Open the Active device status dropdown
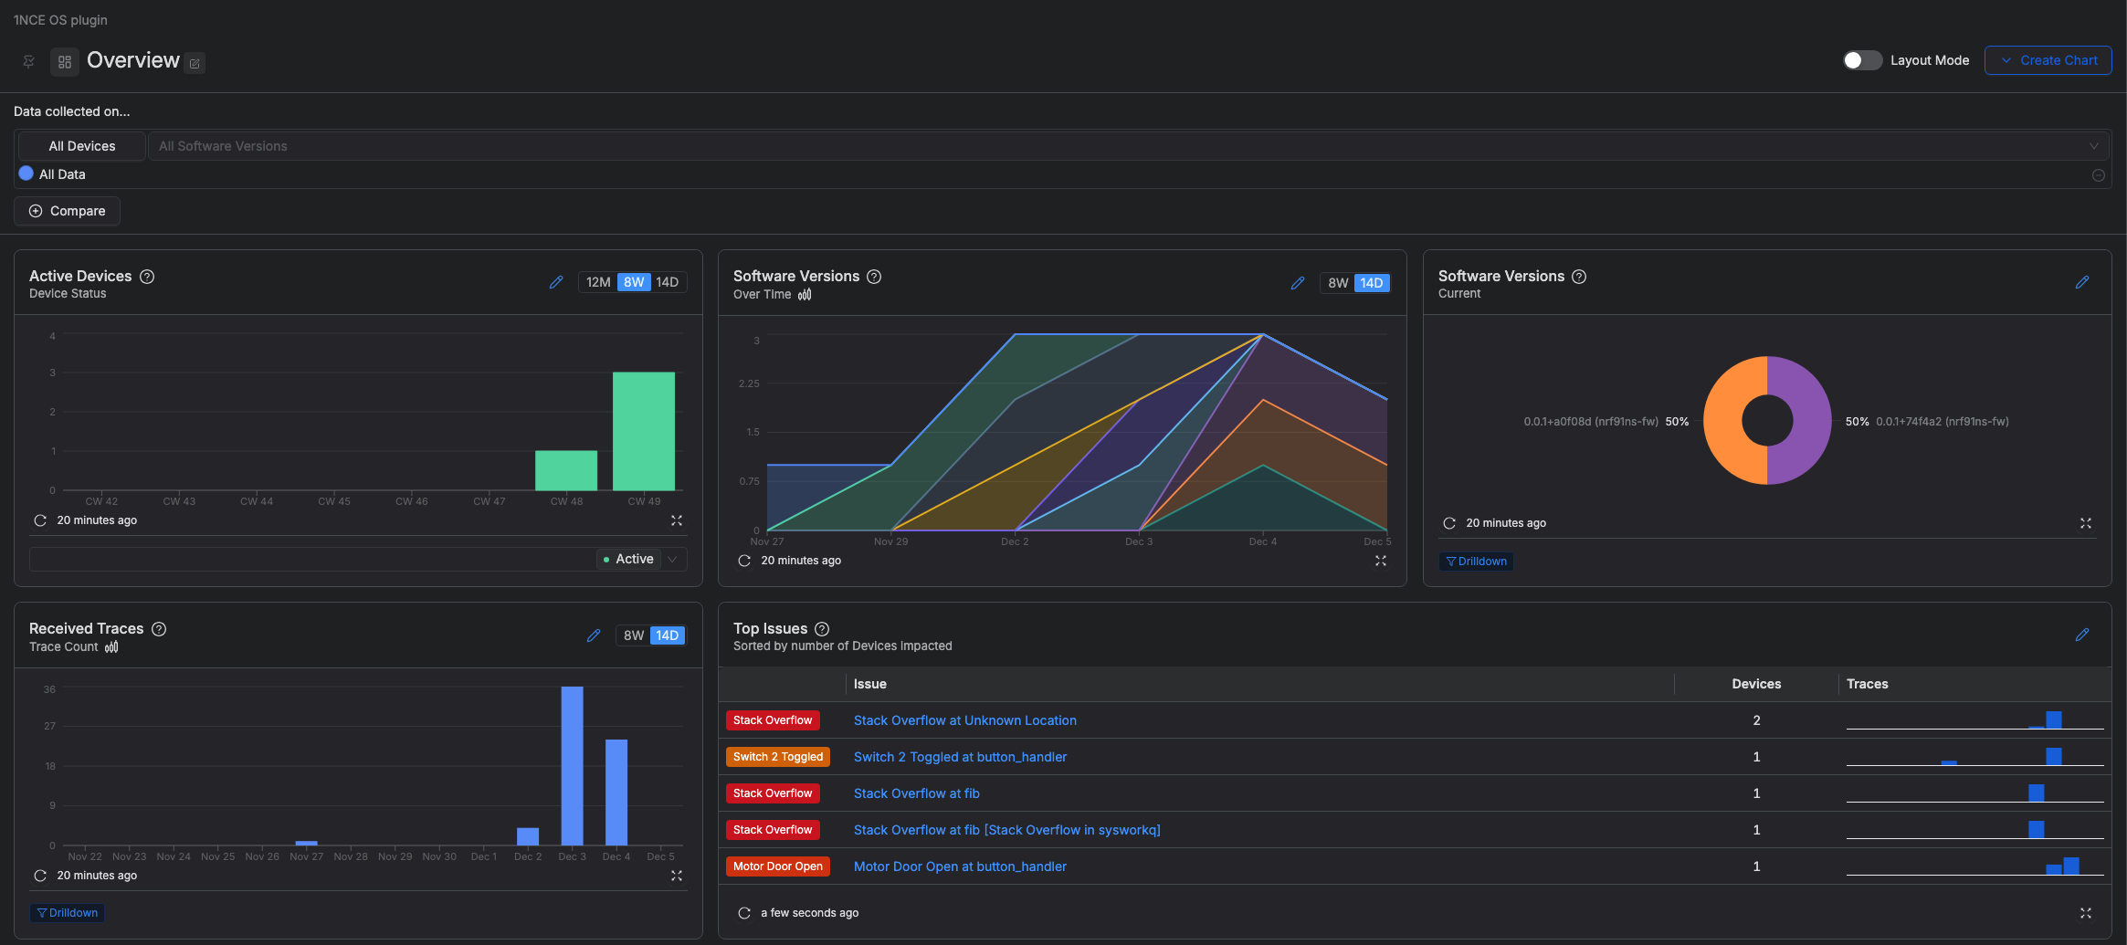Viewport: 2127px width, 945px height. (x=640, y=559)
